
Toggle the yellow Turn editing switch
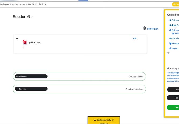(176, 5)
